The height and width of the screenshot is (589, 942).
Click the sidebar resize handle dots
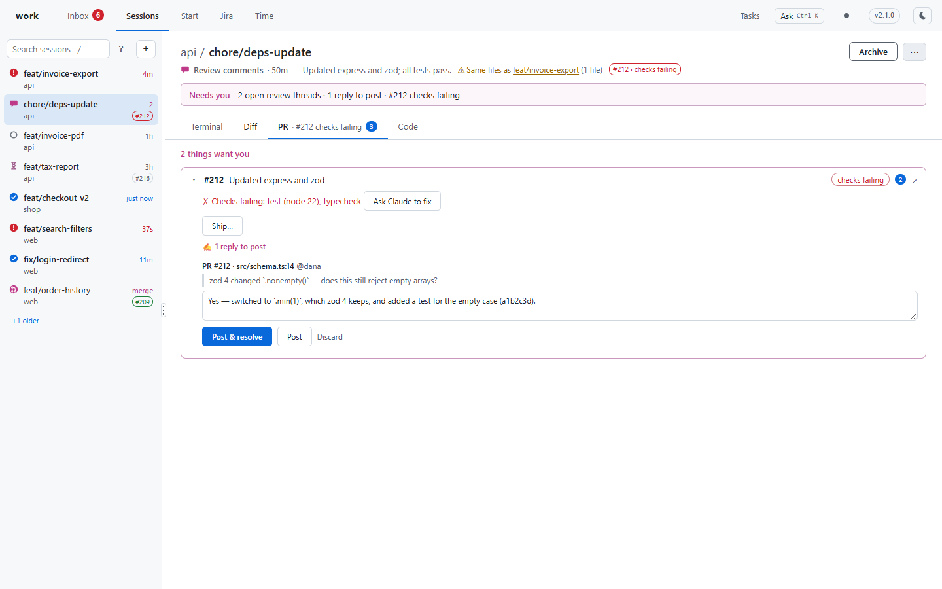click(x=164, y=310)
